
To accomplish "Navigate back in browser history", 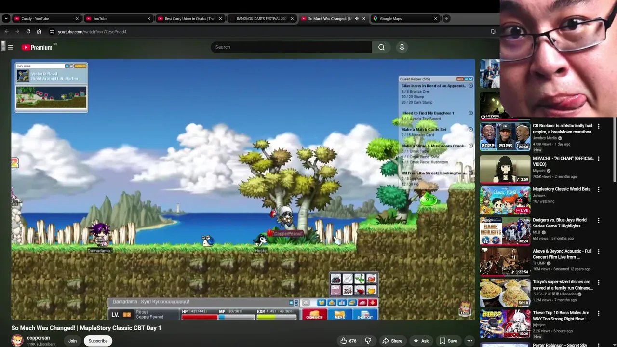I will coord(7,32).
